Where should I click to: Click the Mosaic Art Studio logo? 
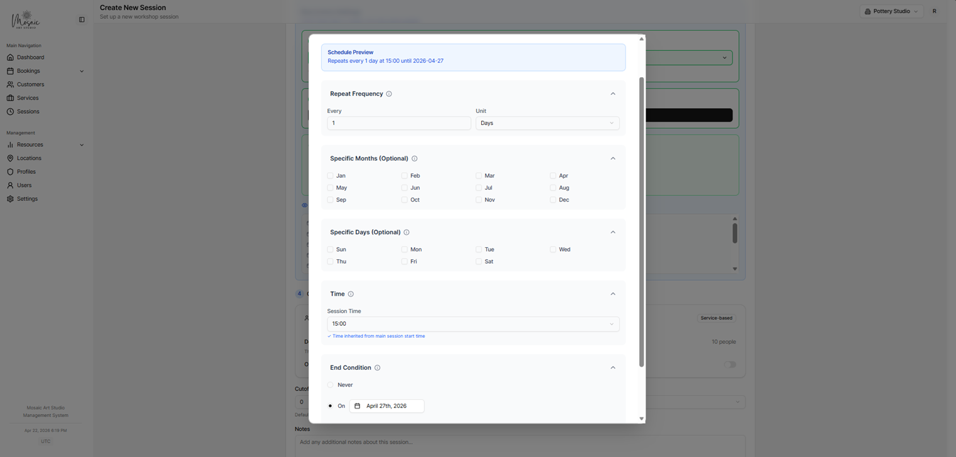click(25, 19)
